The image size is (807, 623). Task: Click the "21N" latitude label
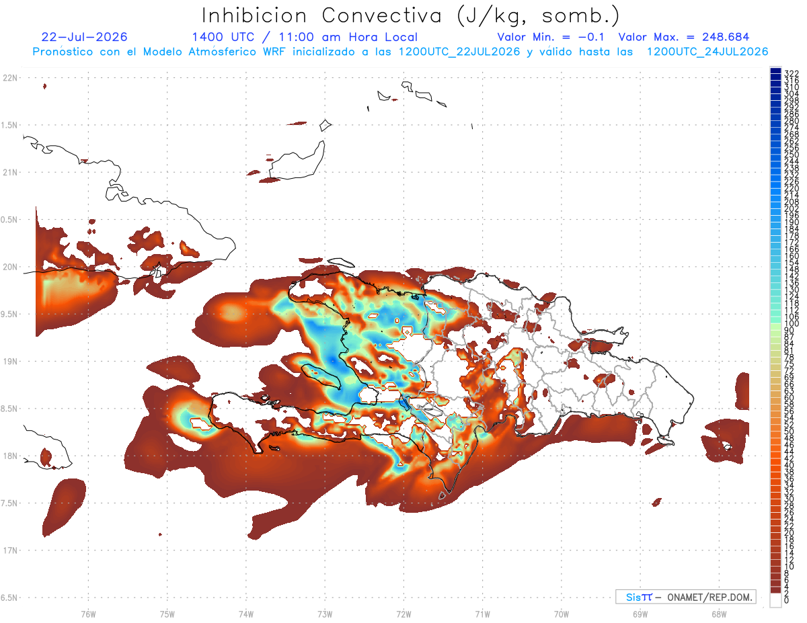click(x=10, y=173)
